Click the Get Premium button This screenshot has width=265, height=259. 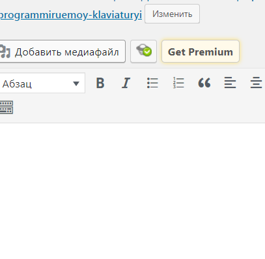tap(201, 52)
